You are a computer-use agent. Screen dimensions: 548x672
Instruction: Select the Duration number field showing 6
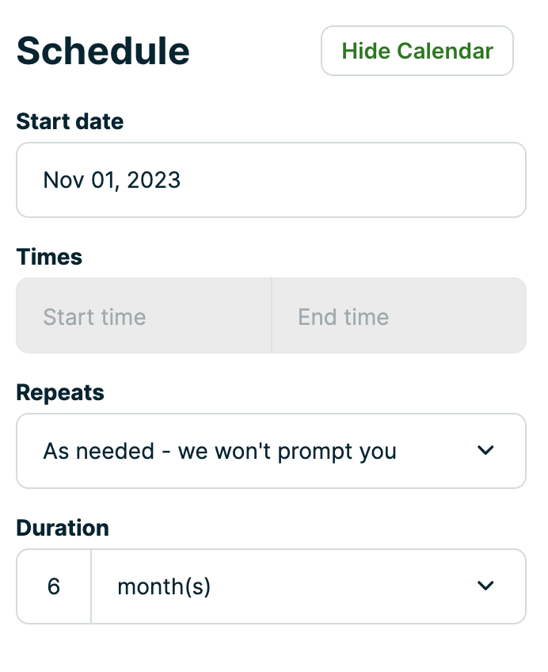click(53, 586)
